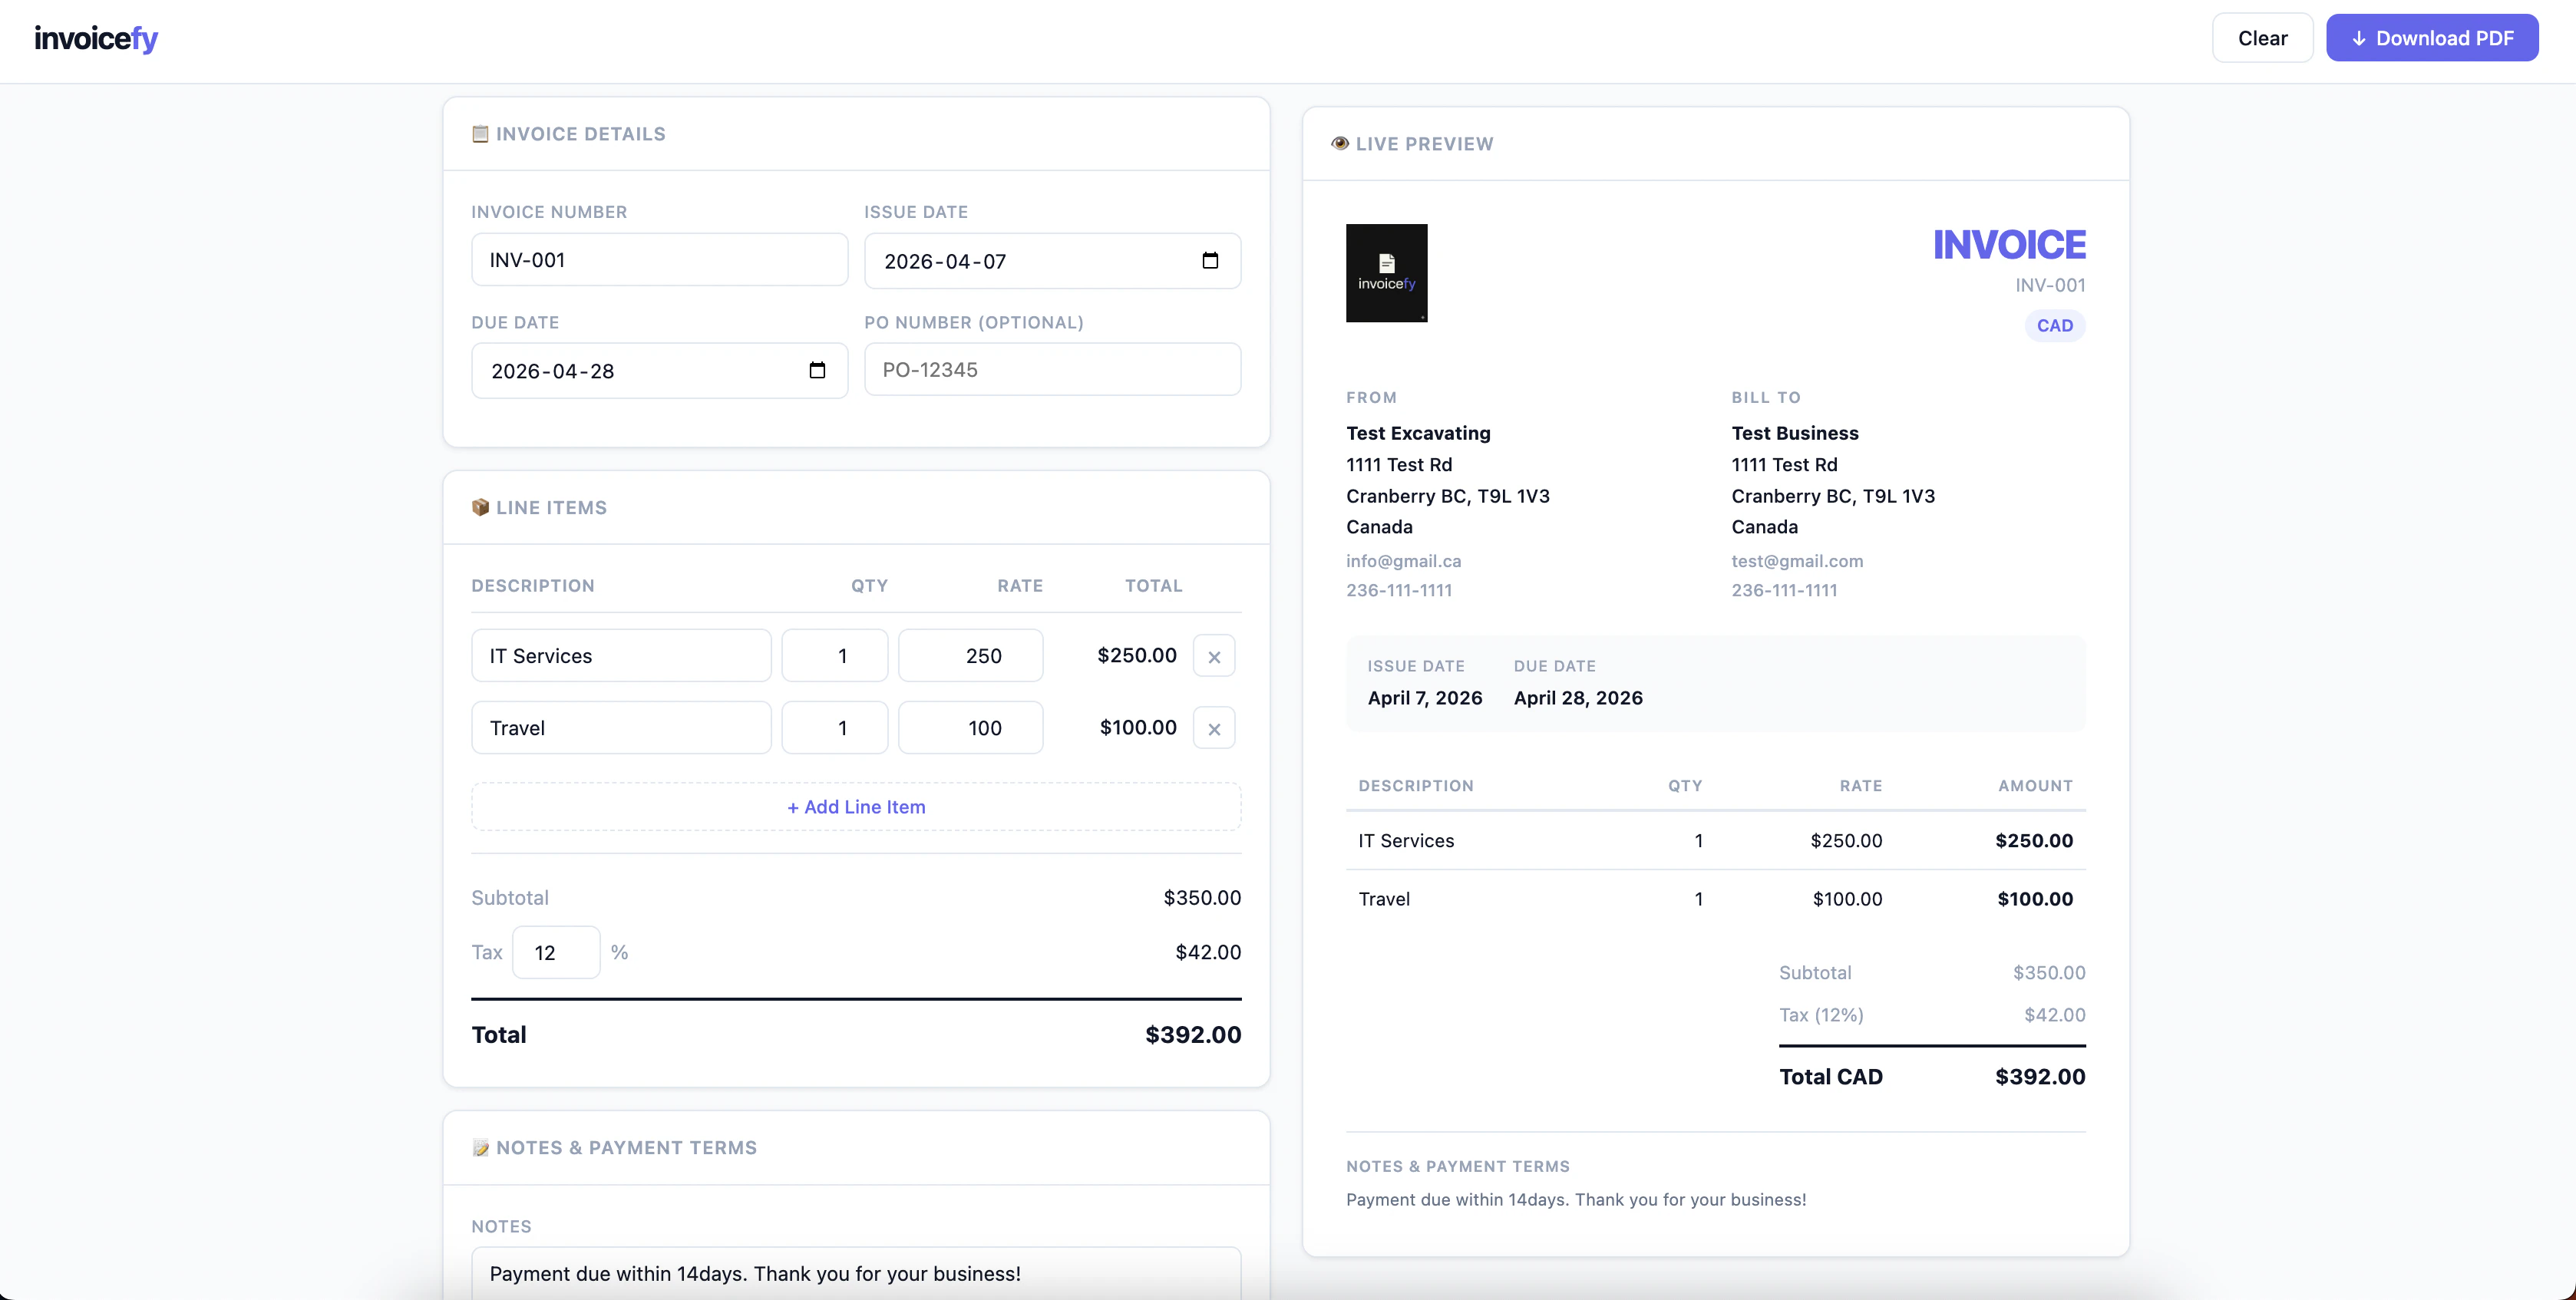Image resolution: width=2576 pixels, height=1300 pixels.
Task: Open the due date calendar picker icon
Action: point(817,371)
